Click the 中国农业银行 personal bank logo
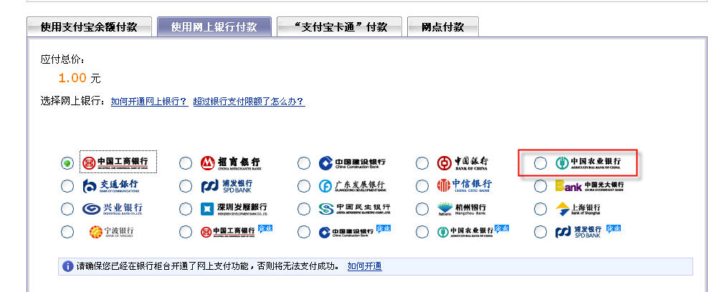This screenshot has width=719, height=292. (589, 163)
